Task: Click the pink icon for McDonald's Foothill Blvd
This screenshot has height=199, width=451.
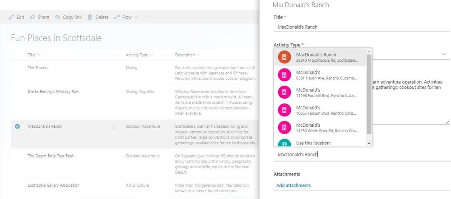Action: 284,93
